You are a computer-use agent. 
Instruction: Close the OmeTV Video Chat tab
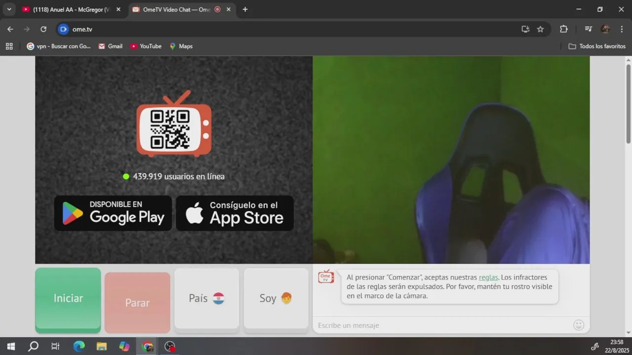(228, 9)
